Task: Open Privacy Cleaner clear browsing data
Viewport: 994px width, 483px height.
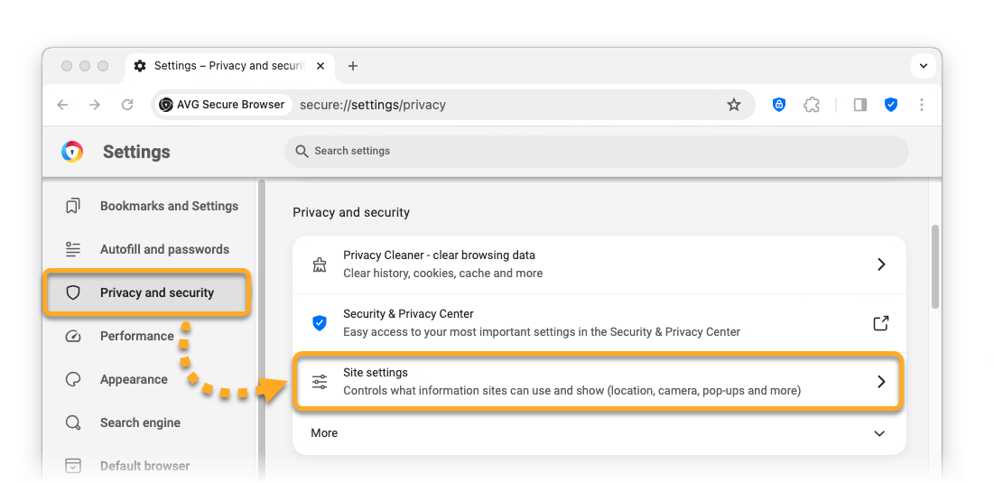Action: (598, 265)
